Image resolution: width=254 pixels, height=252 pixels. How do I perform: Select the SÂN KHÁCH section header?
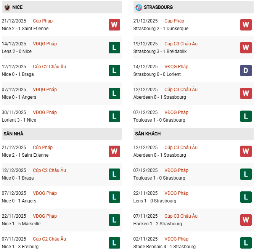pyautogui.click(x=148, y=134)
